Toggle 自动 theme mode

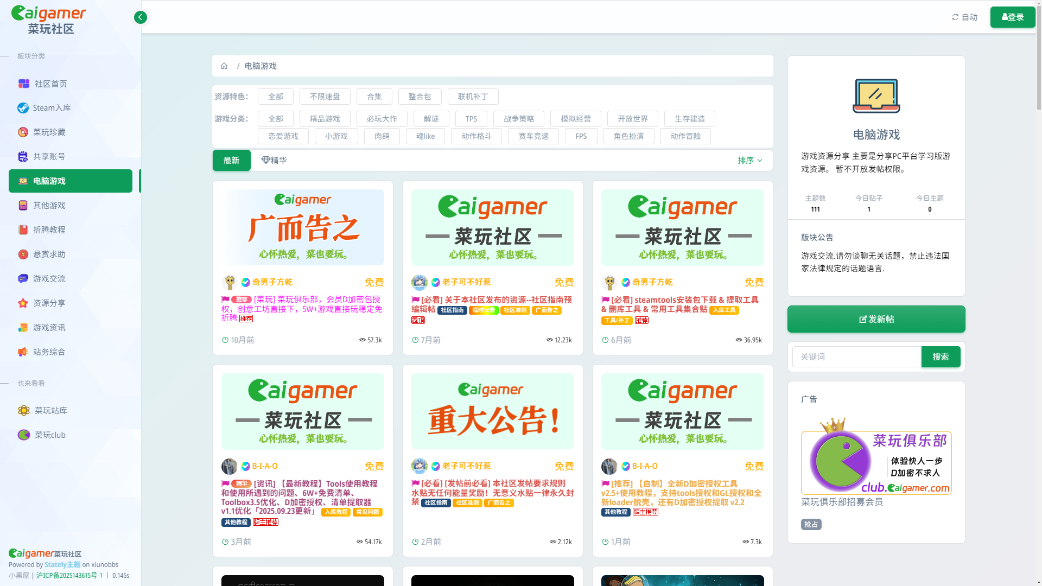coord(964,17)
